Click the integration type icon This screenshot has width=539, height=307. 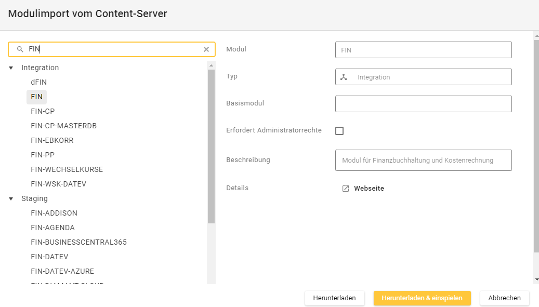pyautogui.click(x=344, y=77)
